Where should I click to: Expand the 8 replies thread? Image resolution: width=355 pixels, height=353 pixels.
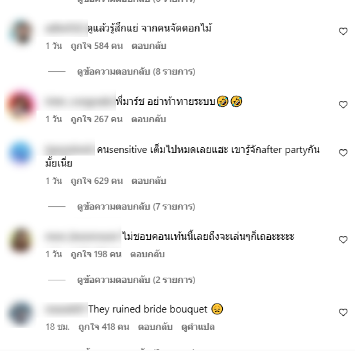(136, 71)
